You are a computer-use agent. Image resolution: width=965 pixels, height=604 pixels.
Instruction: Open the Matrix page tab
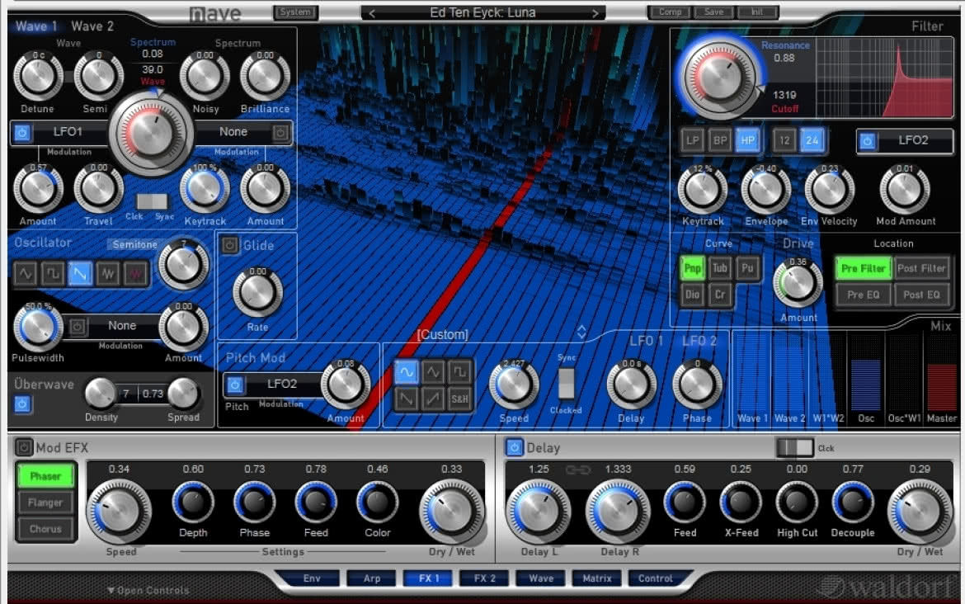pos(597,578)
